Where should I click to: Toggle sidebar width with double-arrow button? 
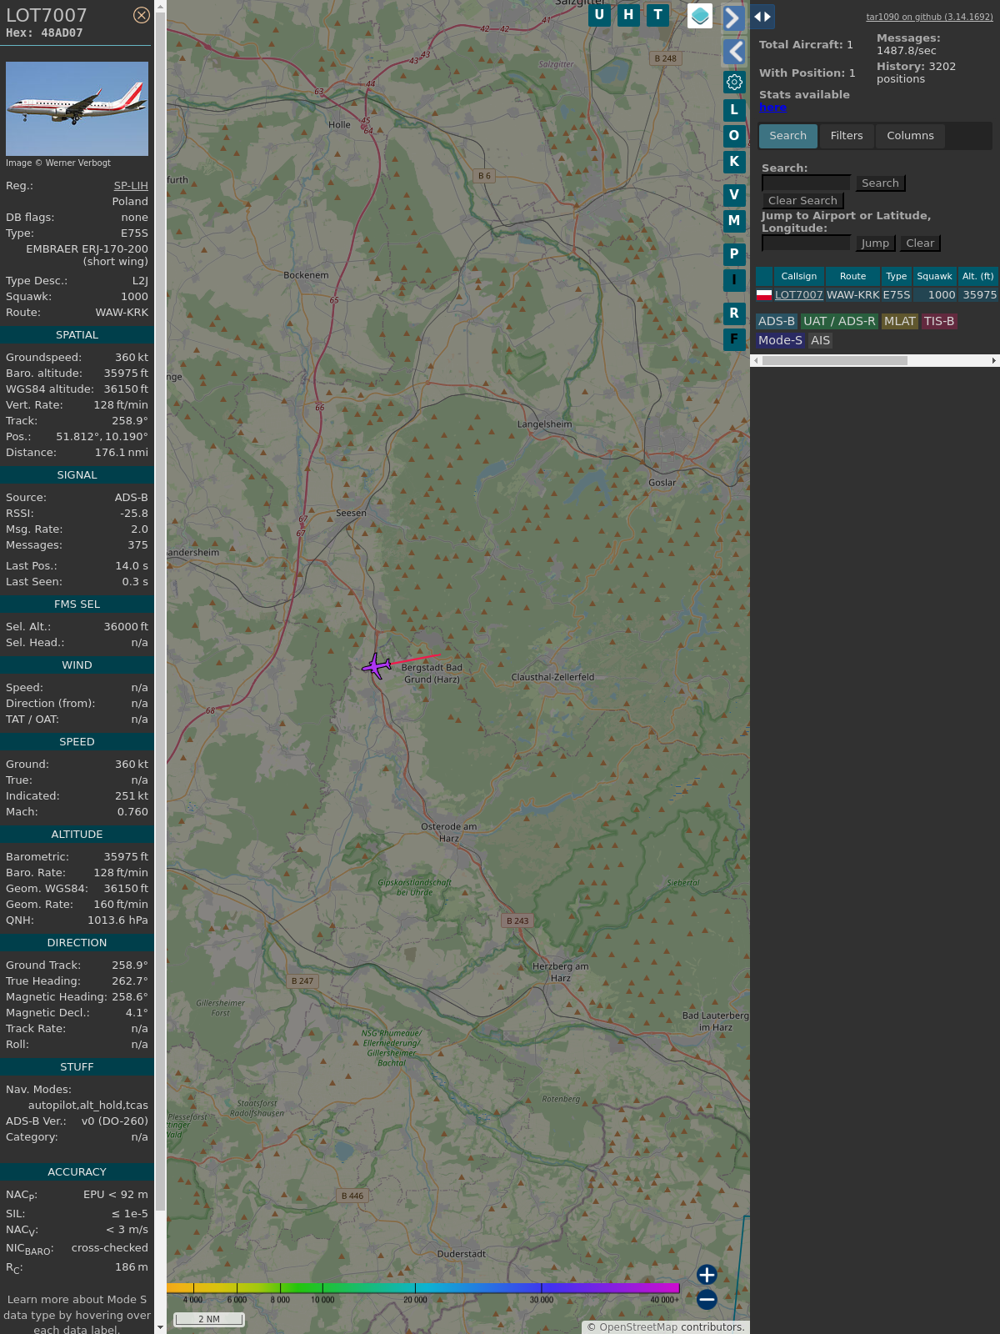[762, 17]
